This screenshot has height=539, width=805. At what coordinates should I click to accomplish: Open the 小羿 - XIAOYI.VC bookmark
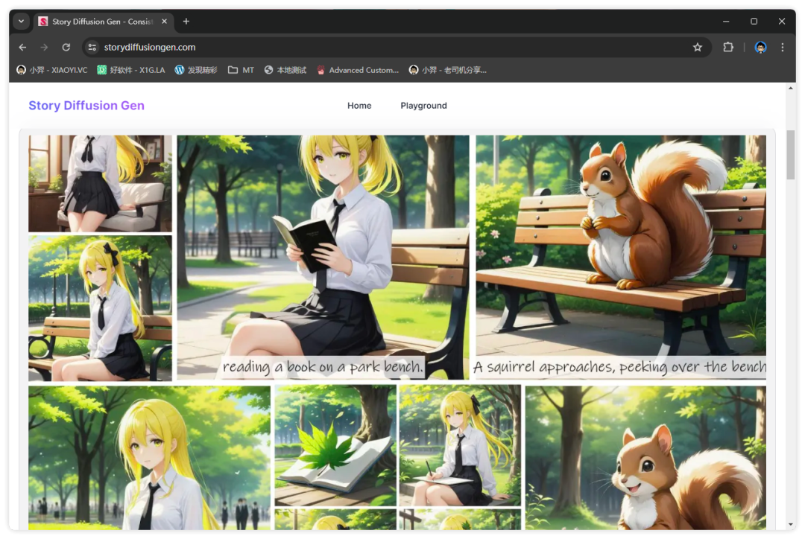pos(52,70)
